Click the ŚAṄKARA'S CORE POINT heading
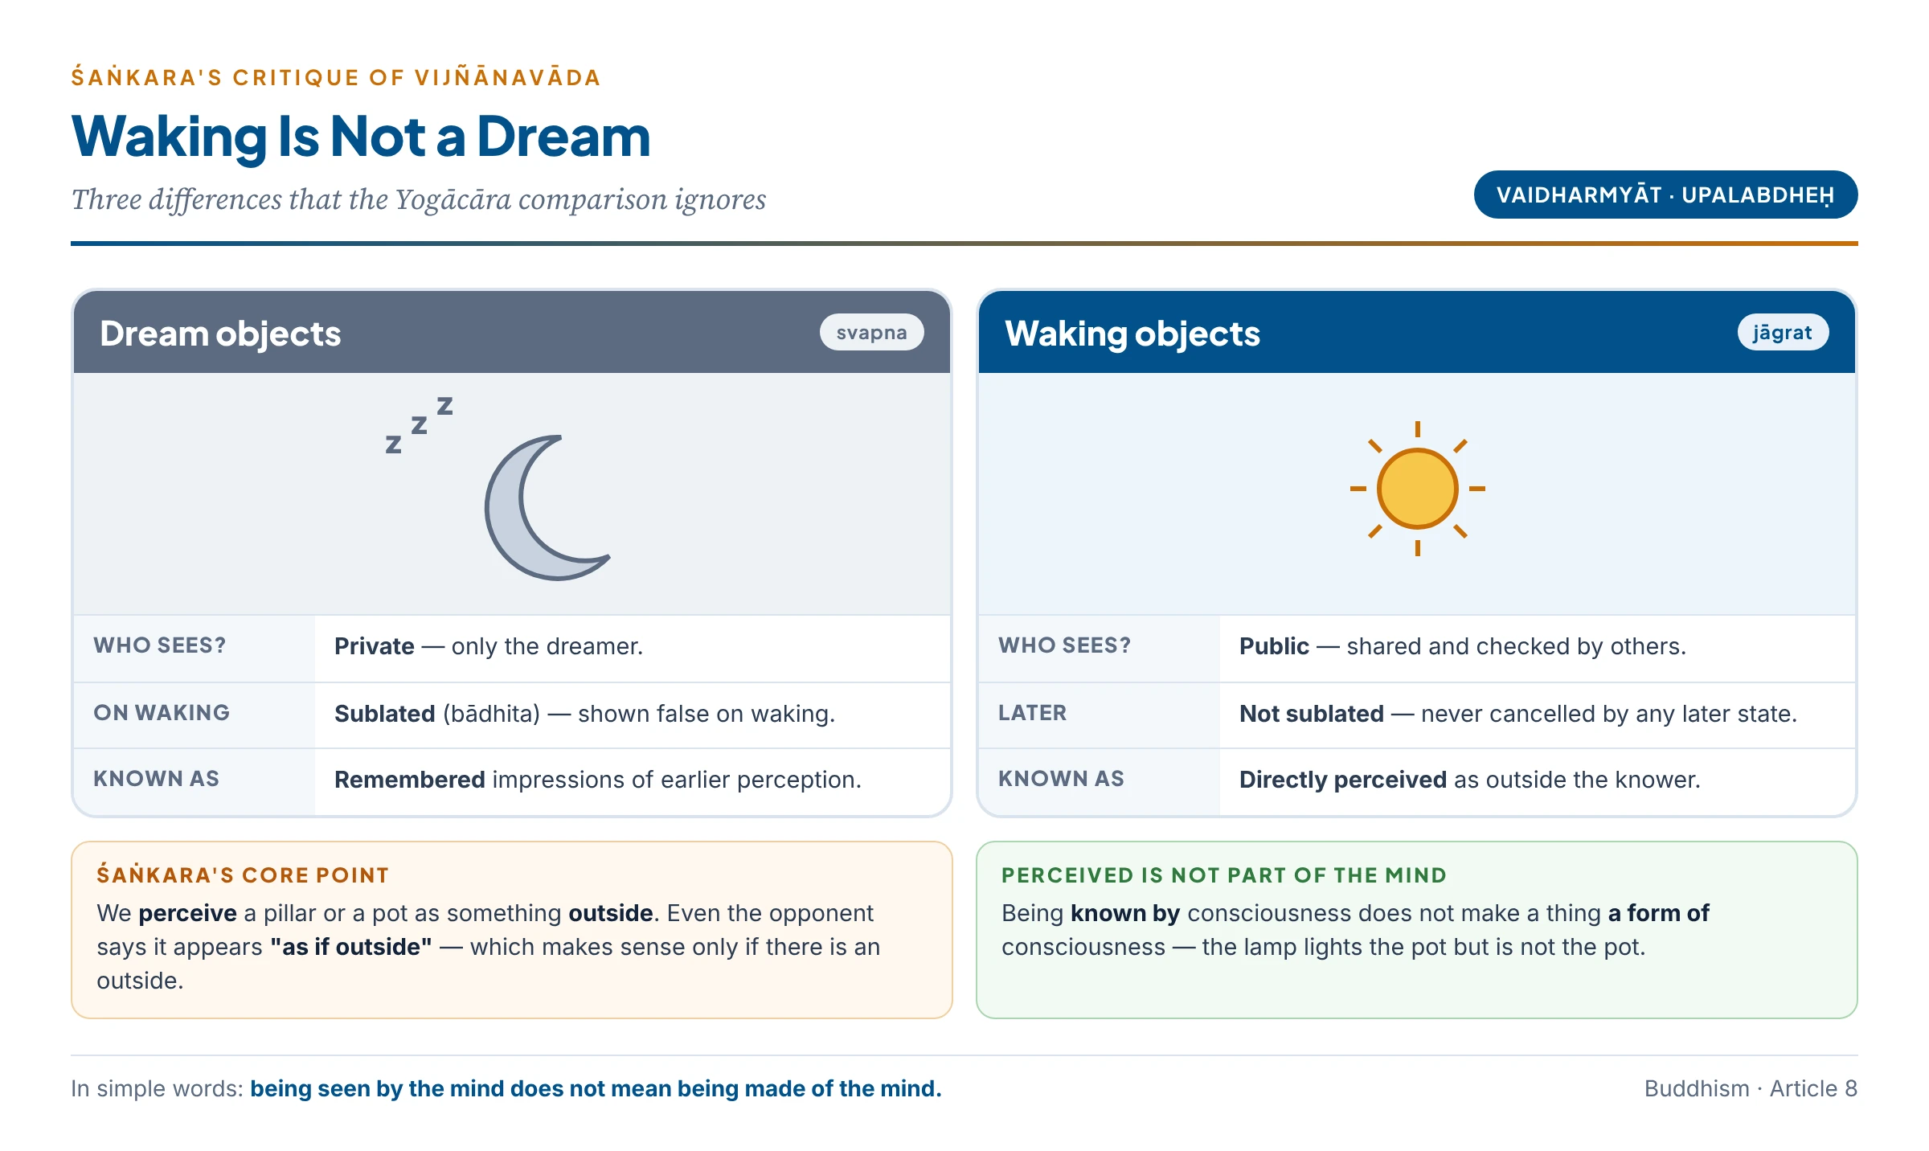Screen dimensions: 1929x1151 [243, 875]
